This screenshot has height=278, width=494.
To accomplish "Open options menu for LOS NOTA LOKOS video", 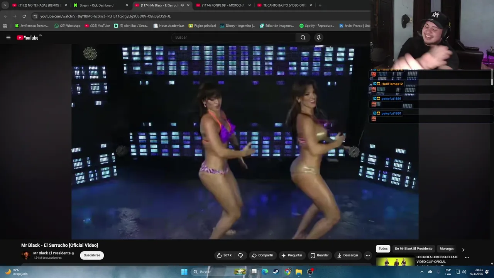I will 467,258.
